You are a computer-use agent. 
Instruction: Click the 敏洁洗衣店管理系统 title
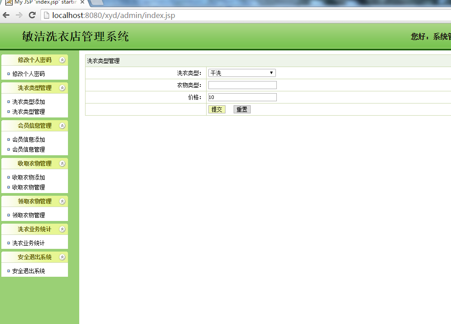point(75,36)
